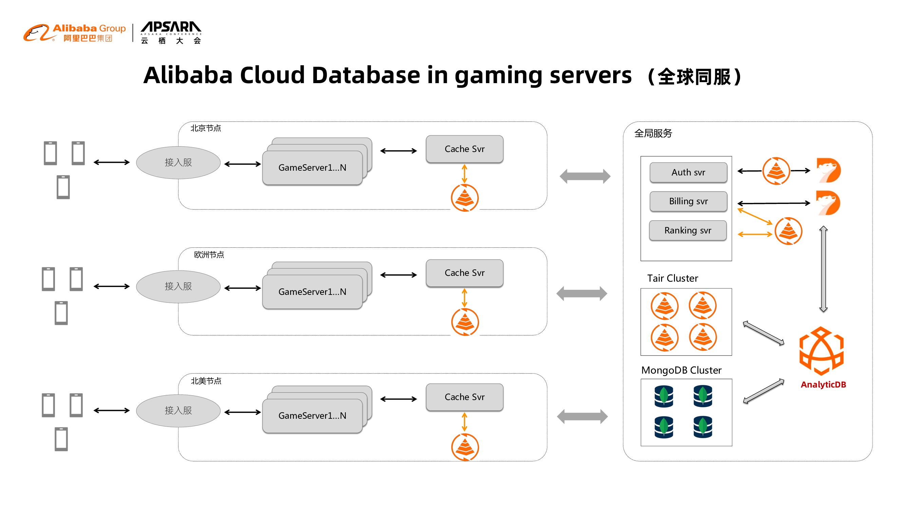
Task: Select GameServer1...N box in 北美节点
Action: [312, 416]
